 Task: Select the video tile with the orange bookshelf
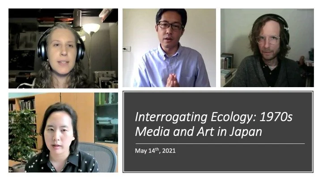[63, 132]
